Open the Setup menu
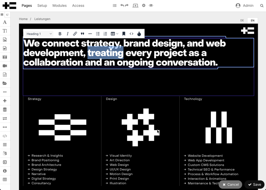The image size is (266, 190). pyautogui.click(x=42, y=6)
